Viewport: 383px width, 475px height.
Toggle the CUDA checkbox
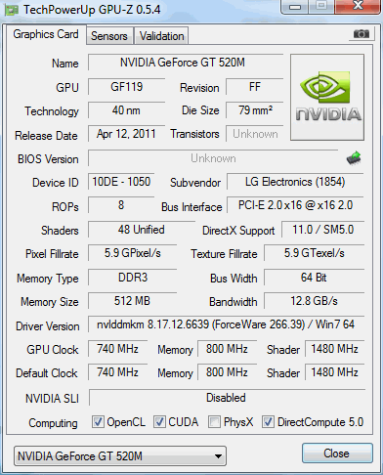[159, 422]
